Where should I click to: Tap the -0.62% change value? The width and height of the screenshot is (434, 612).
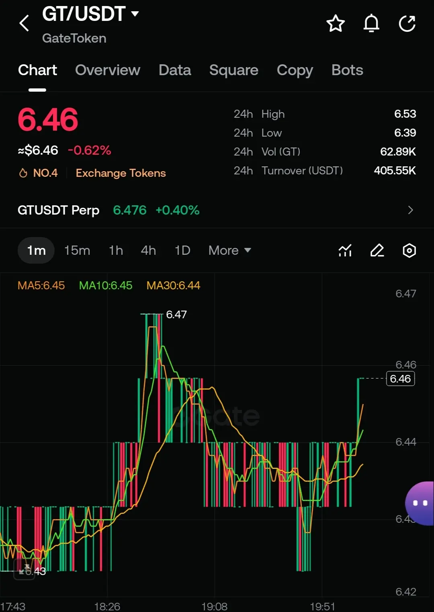(89, 150)
